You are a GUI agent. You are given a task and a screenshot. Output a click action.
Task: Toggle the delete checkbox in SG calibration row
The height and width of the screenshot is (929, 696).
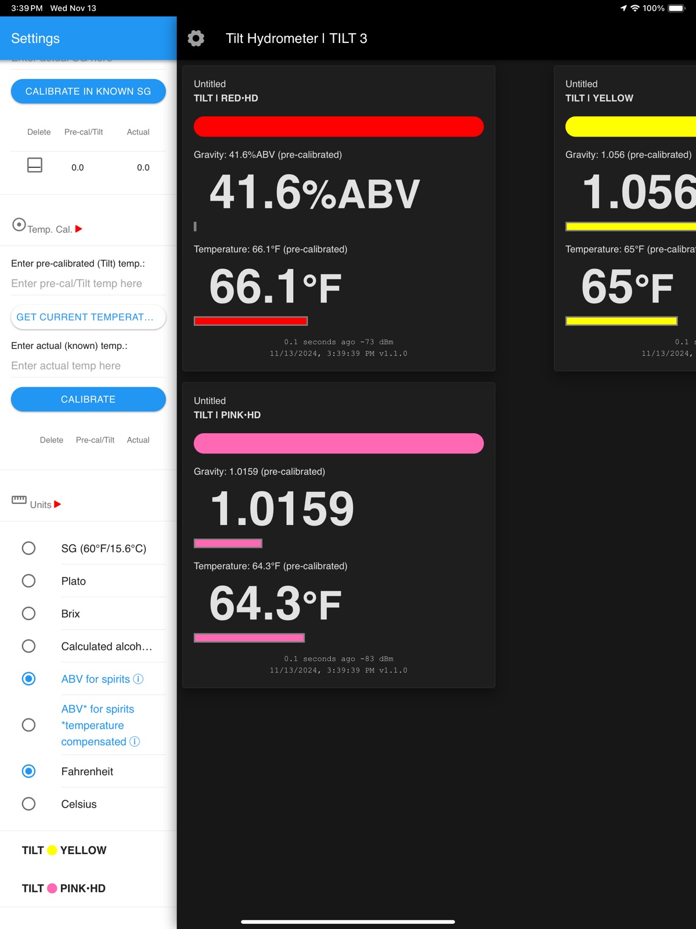[35, 165]
